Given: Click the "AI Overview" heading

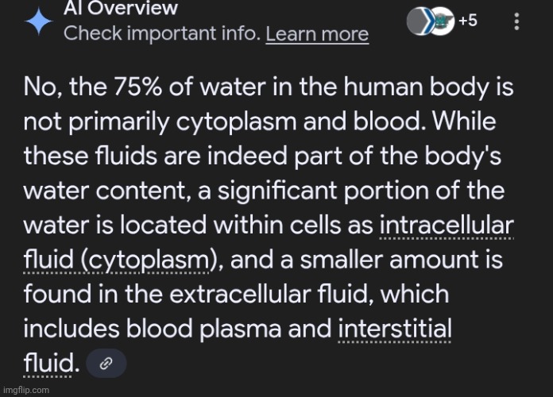Looking at the screenshot, I should [120, 8].
